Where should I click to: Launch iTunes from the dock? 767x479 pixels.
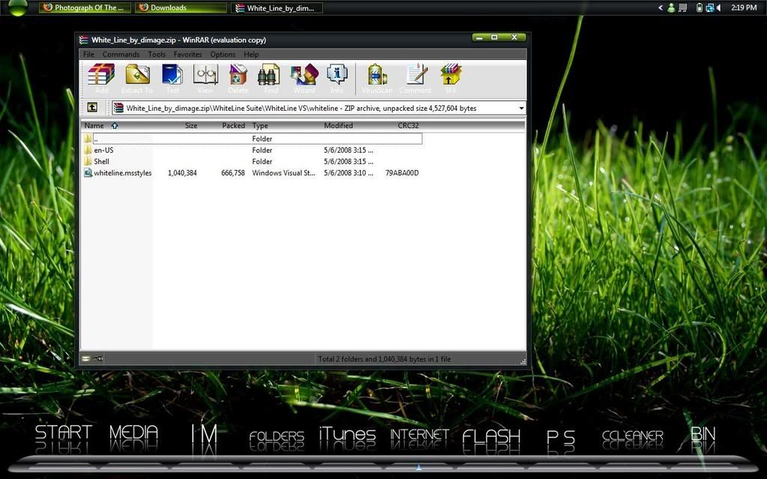(348, 434)
